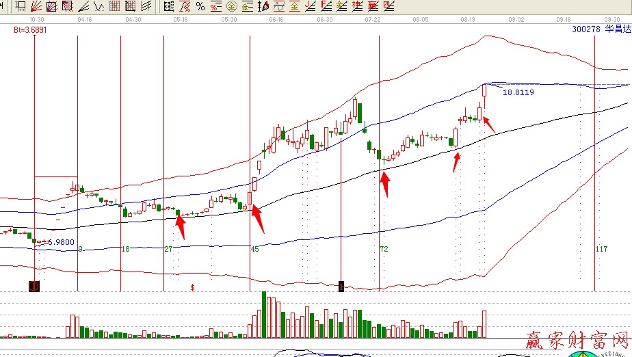Image resolution: width=632 pixels, height=357 pixels.
Task: Click the 06-16 date on time axis
Action: tap(276, 20)
